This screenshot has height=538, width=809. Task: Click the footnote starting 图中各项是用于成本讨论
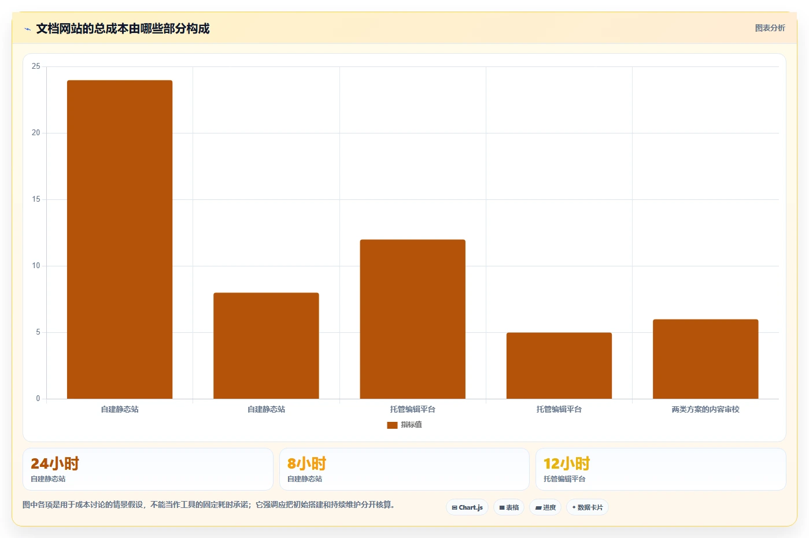(209, 504)
